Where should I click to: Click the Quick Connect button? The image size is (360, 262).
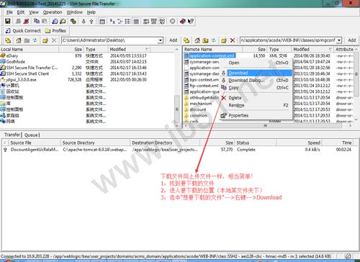[24, 31]
